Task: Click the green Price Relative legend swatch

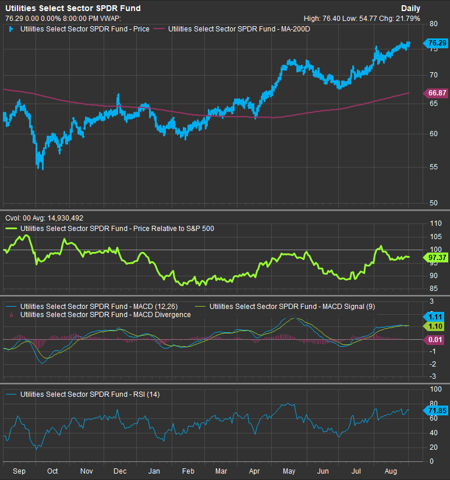Action: click(x=11, y=229)
